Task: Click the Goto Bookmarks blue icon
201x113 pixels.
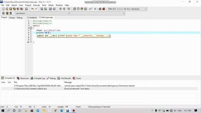Action: [x=11, y=13]
